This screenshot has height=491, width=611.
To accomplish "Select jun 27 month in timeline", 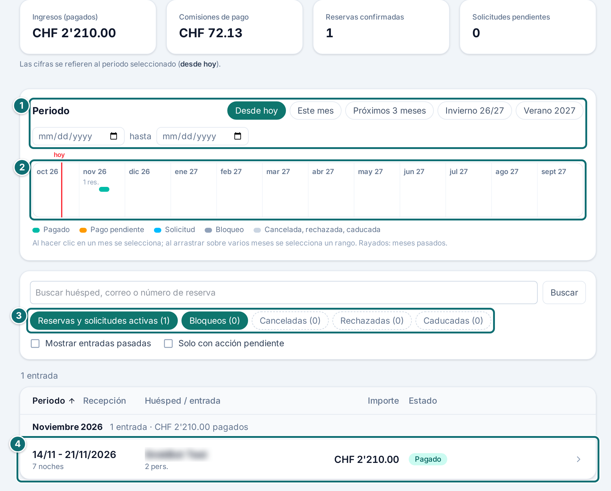I will tap(423, 190).
